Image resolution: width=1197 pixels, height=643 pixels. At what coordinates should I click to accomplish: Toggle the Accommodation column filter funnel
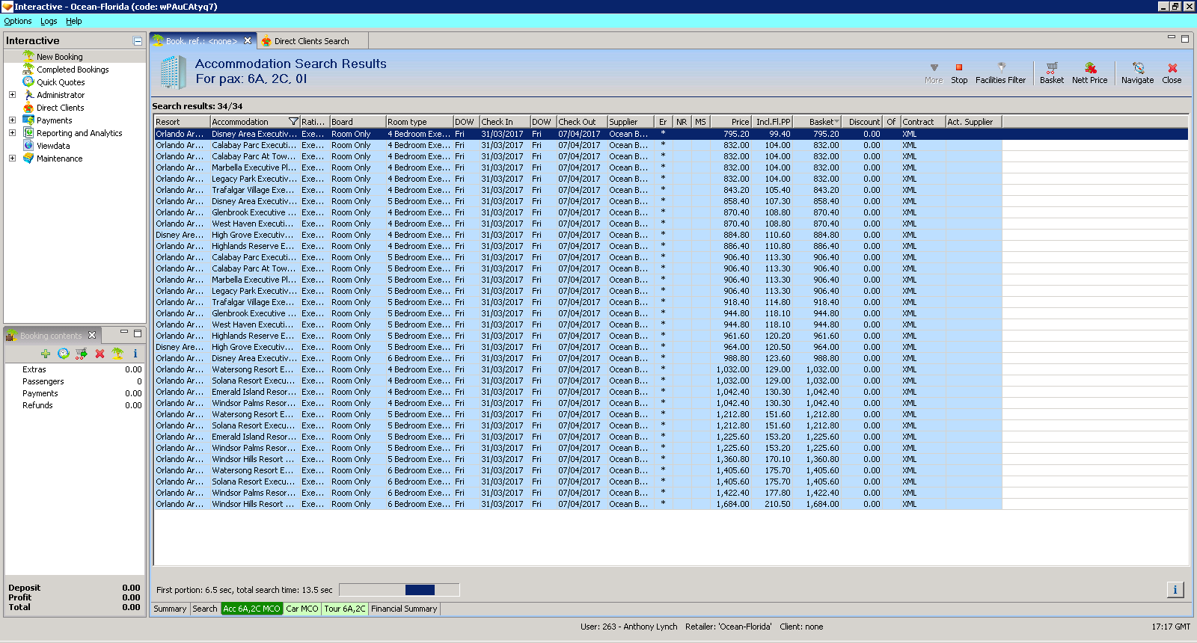pyautogui.click(x=293, y=122)
